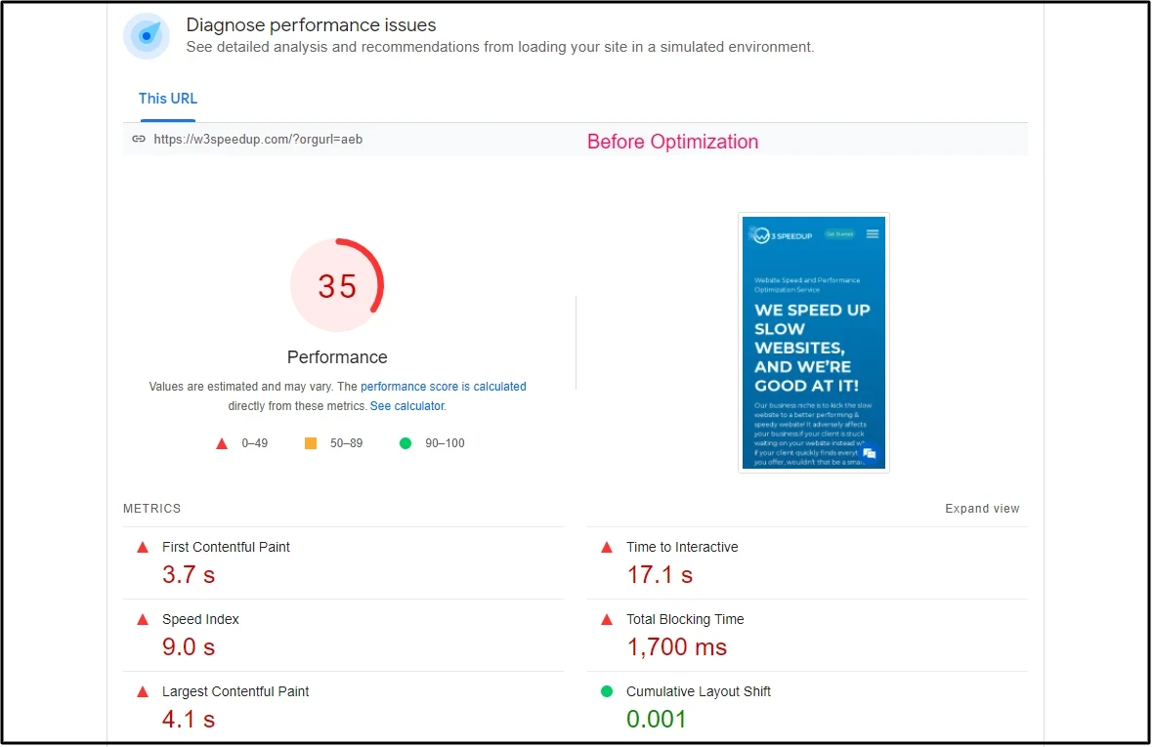
Task: Click the chain link icon beside the URL
Action: coord(139,140)
